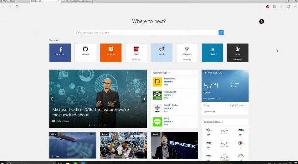The height and width of the screenshot is (164, 298).
Task: Open the Hub favorites icon in toolbar
Action: tap(275, 7)
